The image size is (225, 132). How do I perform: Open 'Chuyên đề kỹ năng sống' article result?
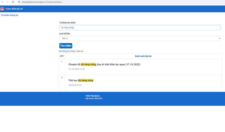[x=104, y=64]
